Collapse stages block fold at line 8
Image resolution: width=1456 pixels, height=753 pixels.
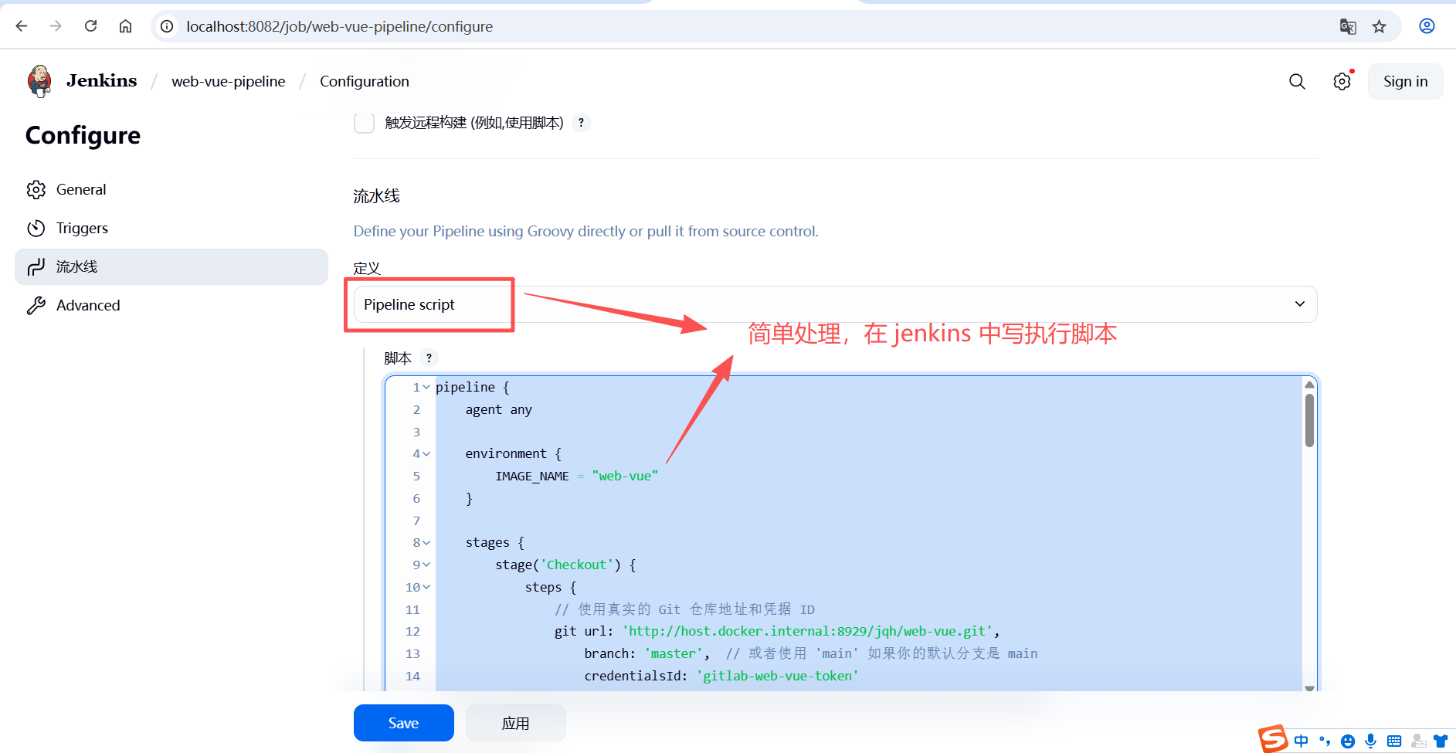426,542
